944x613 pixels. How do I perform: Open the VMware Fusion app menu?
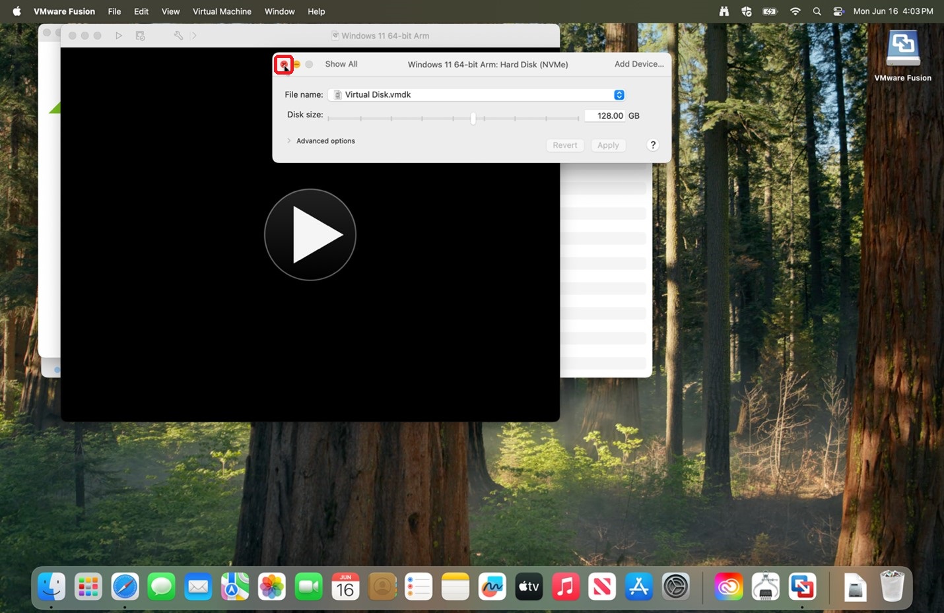tap(65, 11)
